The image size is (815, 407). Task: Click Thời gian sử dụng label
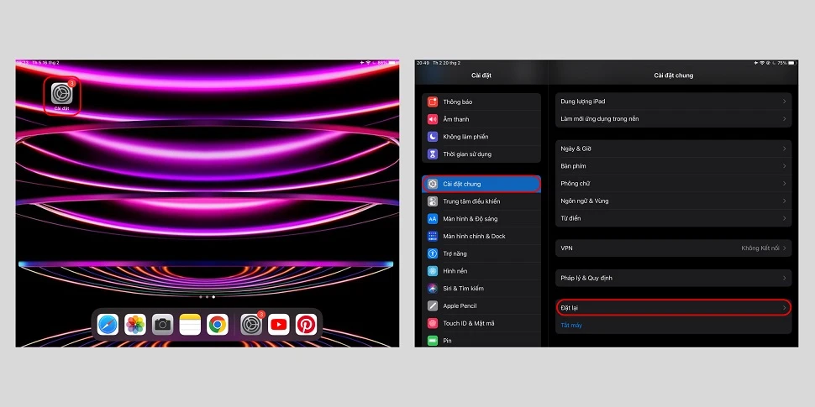(467, 154)
